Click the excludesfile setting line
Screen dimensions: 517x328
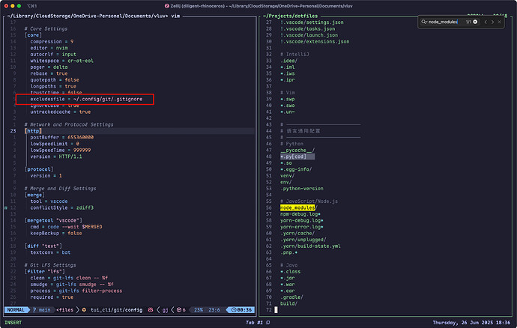86,99
